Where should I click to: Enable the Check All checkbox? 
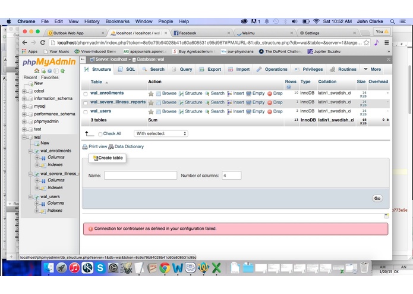click(x=100, y=135)
